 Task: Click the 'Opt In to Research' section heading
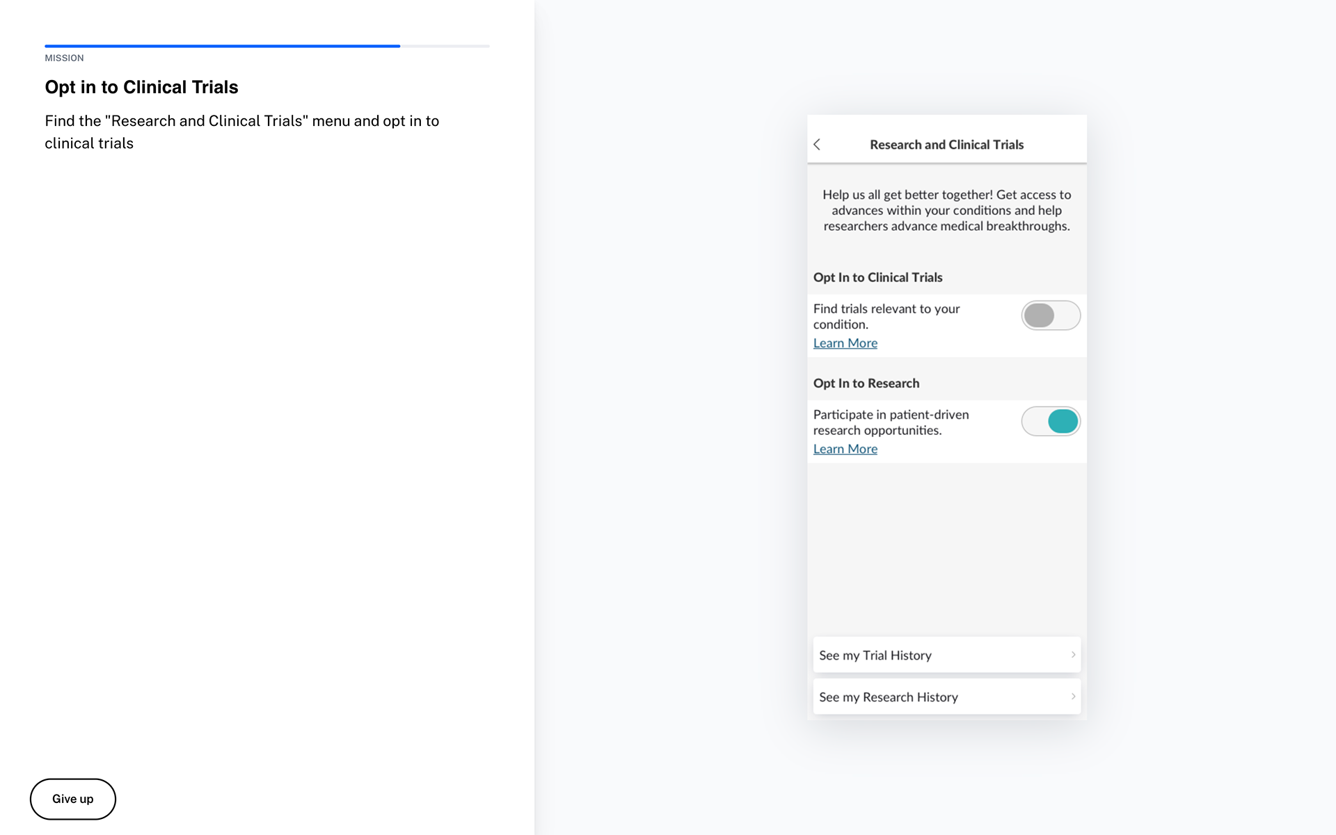pyautogui.click(x=866, y=383)
